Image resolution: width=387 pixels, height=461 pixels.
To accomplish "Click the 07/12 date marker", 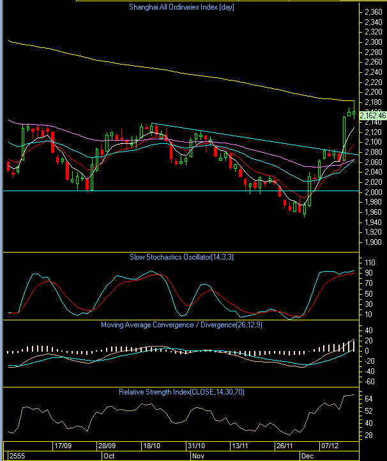I will click(328, 445).
